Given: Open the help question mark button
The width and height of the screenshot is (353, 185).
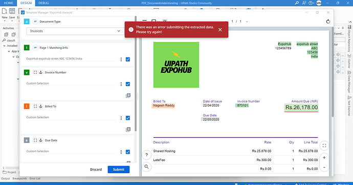Looking at the screenshot, I should 146,155.
